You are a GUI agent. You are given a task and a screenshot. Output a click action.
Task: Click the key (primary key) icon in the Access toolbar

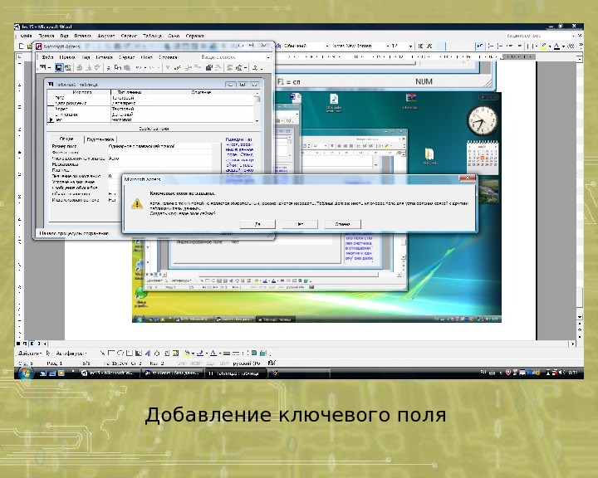(x=167, y=67)
